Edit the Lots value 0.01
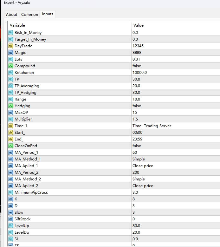Viewport: 220px width, 247px height. [136, 59]
